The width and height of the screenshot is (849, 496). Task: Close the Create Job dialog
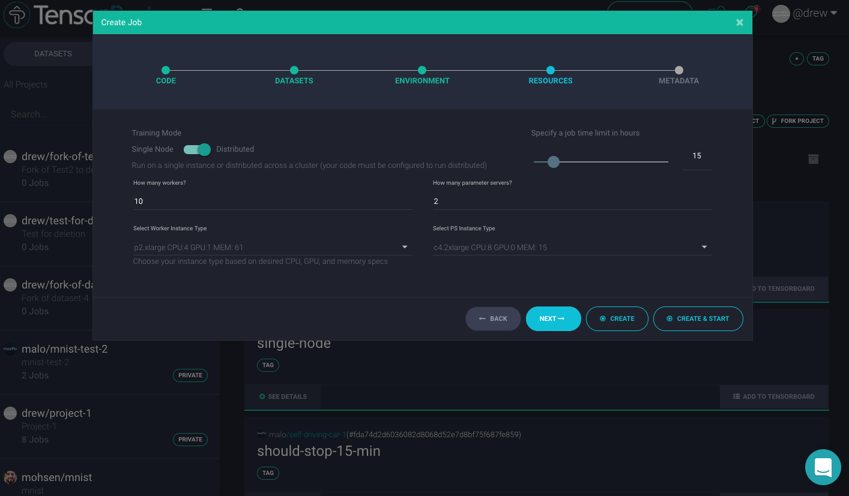[740, 22]
